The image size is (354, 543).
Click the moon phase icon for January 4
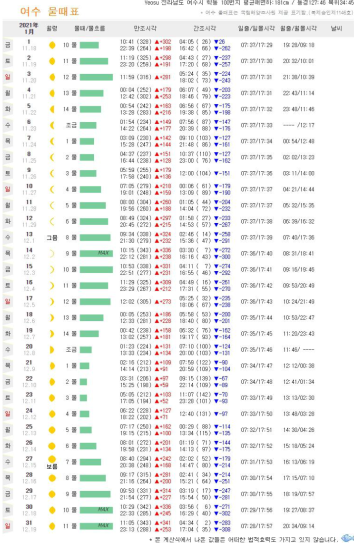pyautogui.click(x=52, y=93)
